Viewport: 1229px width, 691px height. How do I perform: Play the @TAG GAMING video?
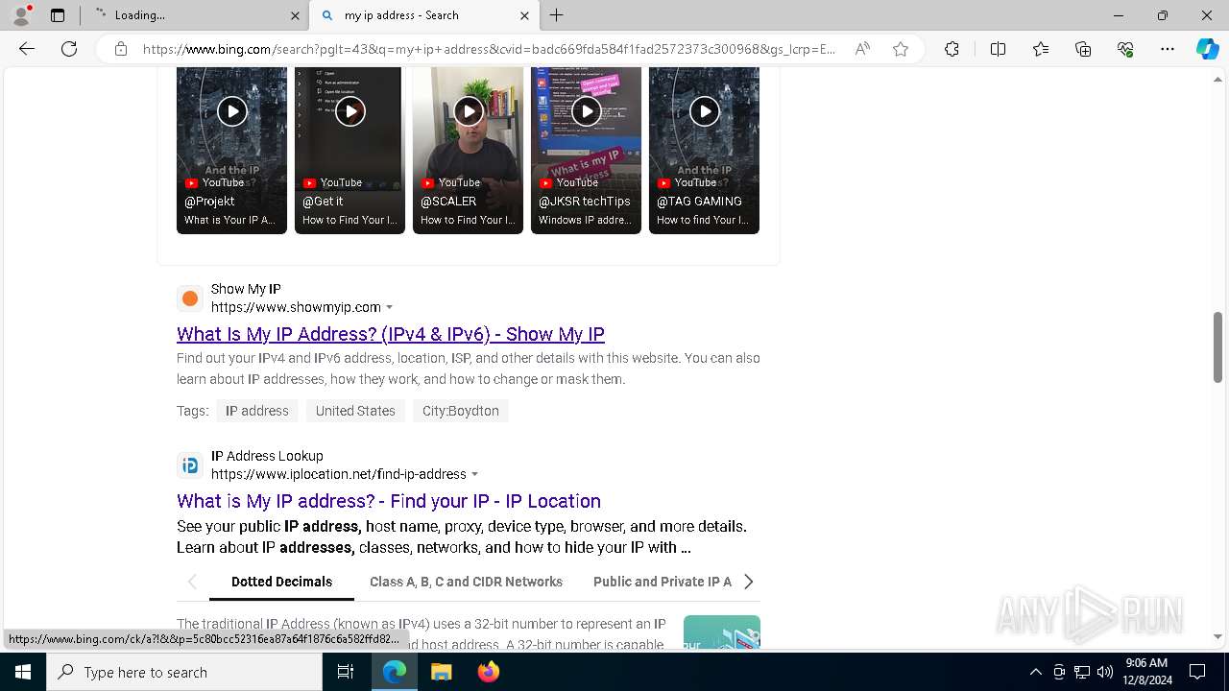(x=704, y=111)
